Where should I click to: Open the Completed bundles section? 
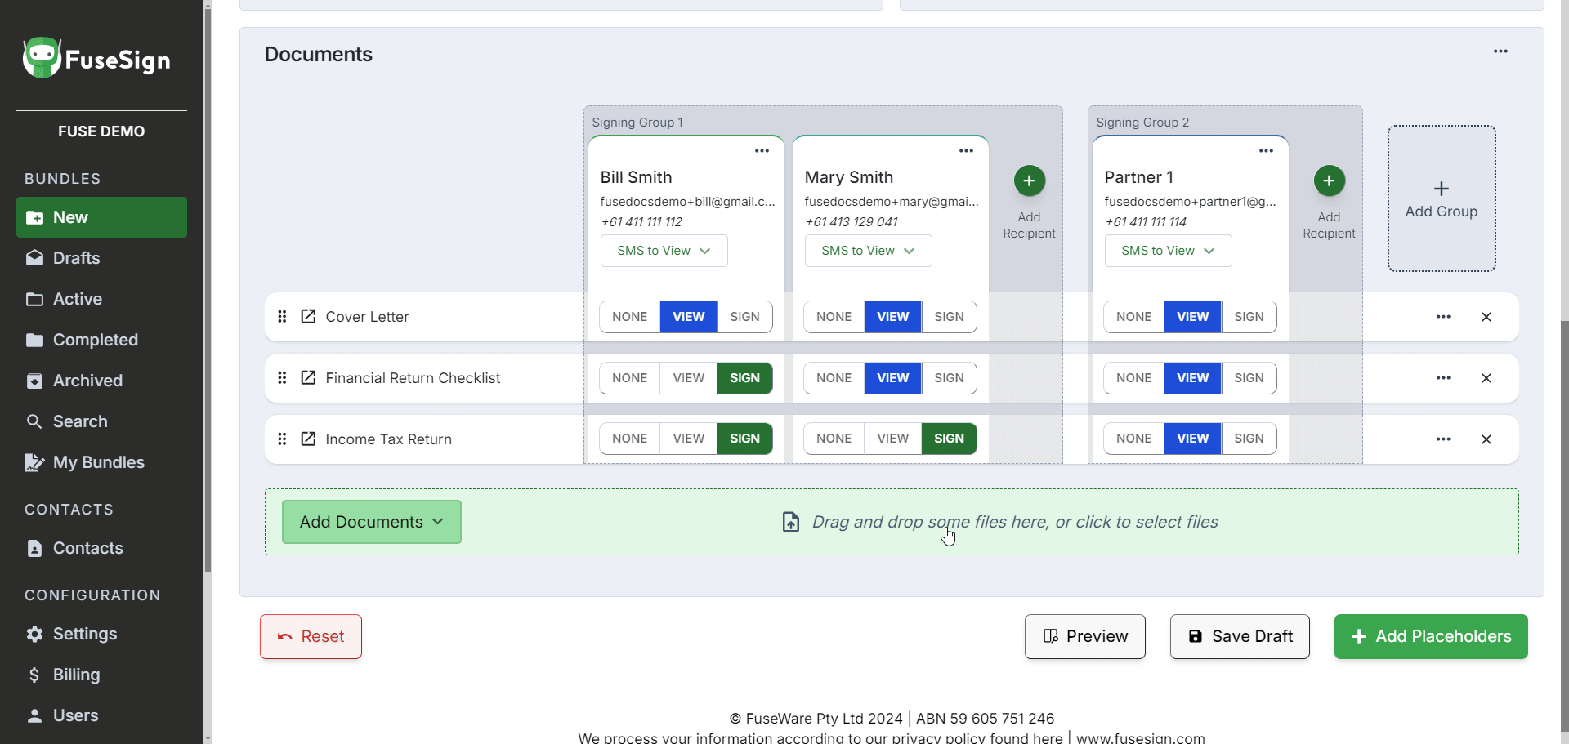click(x=95, y=340)
